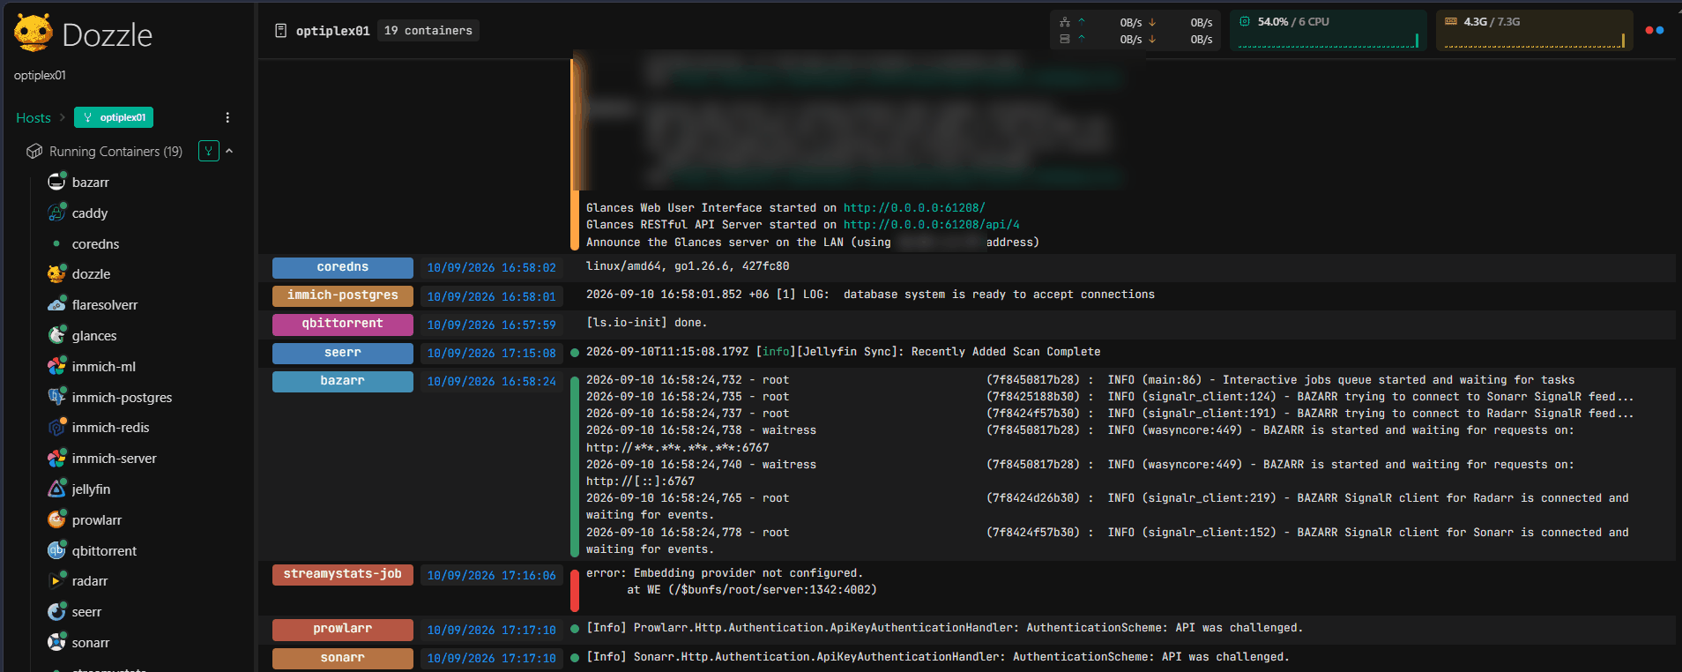Image resolution: width=1682 pixels, height=672 pixels.
Task: Select the immich-server pinwheel icon
Action: 56,459
